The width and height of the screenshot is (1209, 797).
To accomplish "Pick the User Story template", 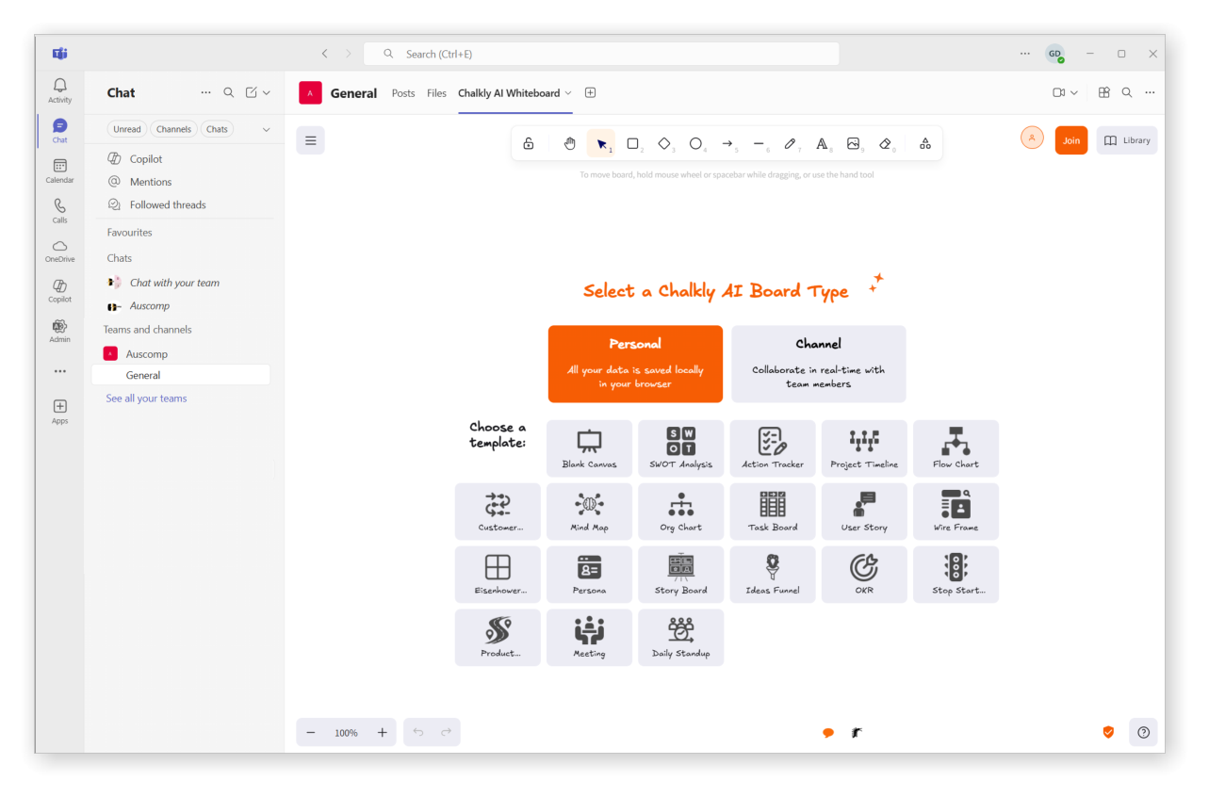I will pyautogui.click(x=864, y=512).
